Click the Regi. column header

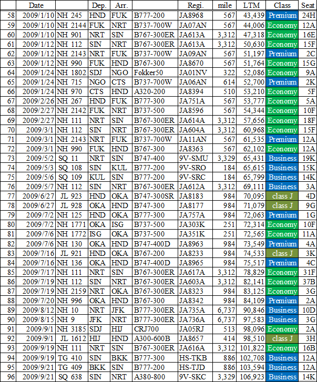tap(195, 5)
